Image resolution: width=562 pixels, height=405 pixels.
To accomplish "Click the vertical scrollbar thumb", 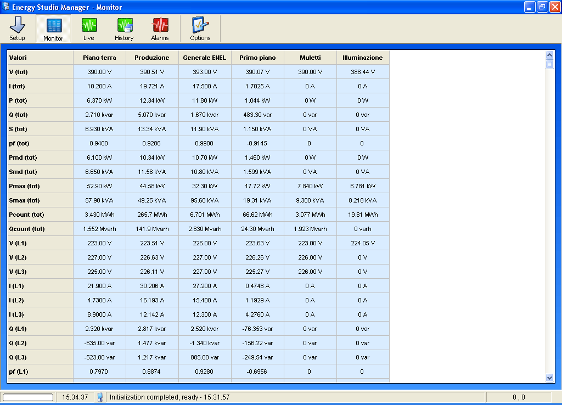I will (x=550, y=64).
